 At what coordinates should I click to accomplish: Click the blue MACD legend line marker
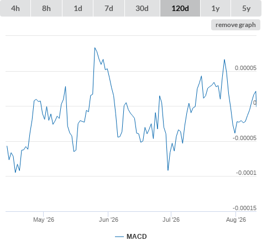pyautogui.click(x=119, y=237)
